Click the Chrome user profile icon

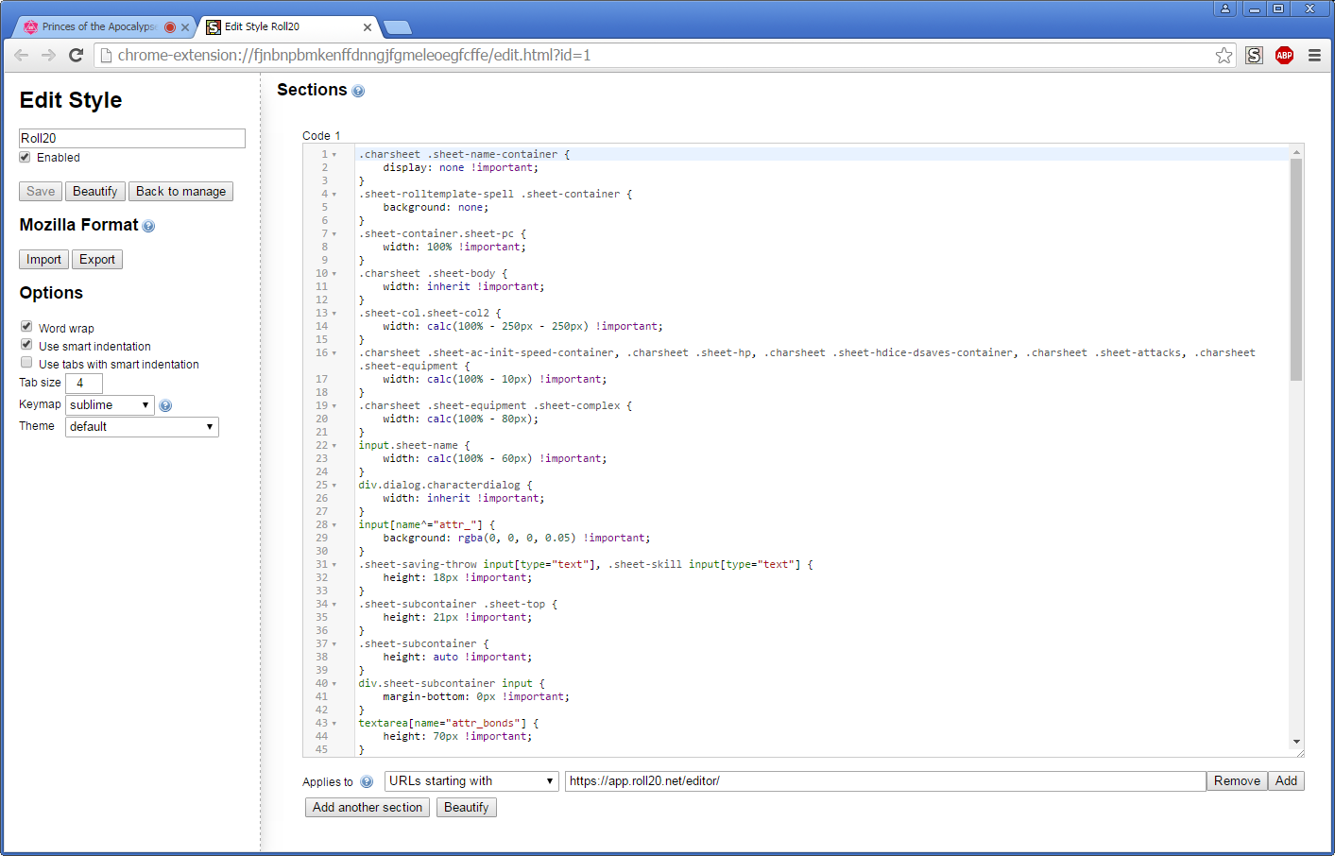click(x=1225, y=9)
